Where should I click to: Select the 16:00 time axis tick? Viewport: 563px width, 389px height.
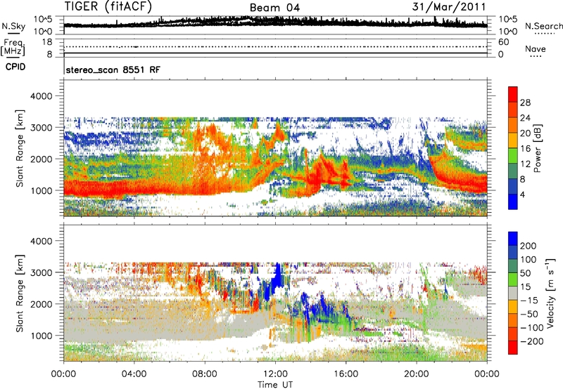tap(346, 374)
